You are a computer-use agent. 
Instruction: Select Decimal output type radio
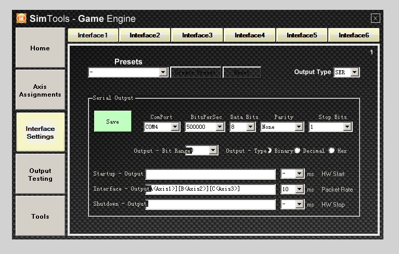[x=297, y=151]
